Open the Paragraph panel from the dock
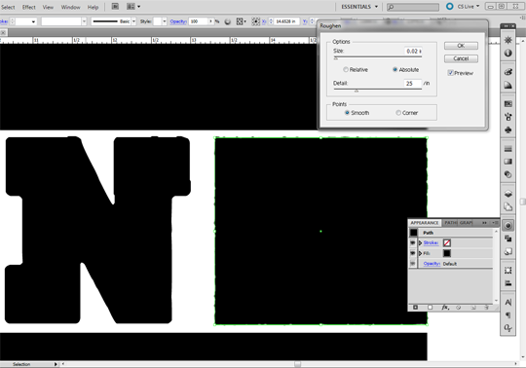This screenshot has height=368, width=526. [507, 315]
